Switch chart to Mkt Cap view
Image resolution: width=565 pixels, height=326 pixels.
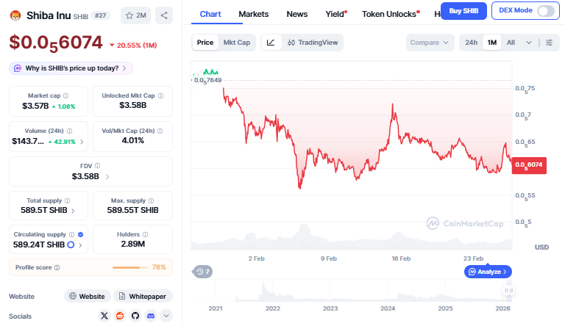[x=236, y=43]
